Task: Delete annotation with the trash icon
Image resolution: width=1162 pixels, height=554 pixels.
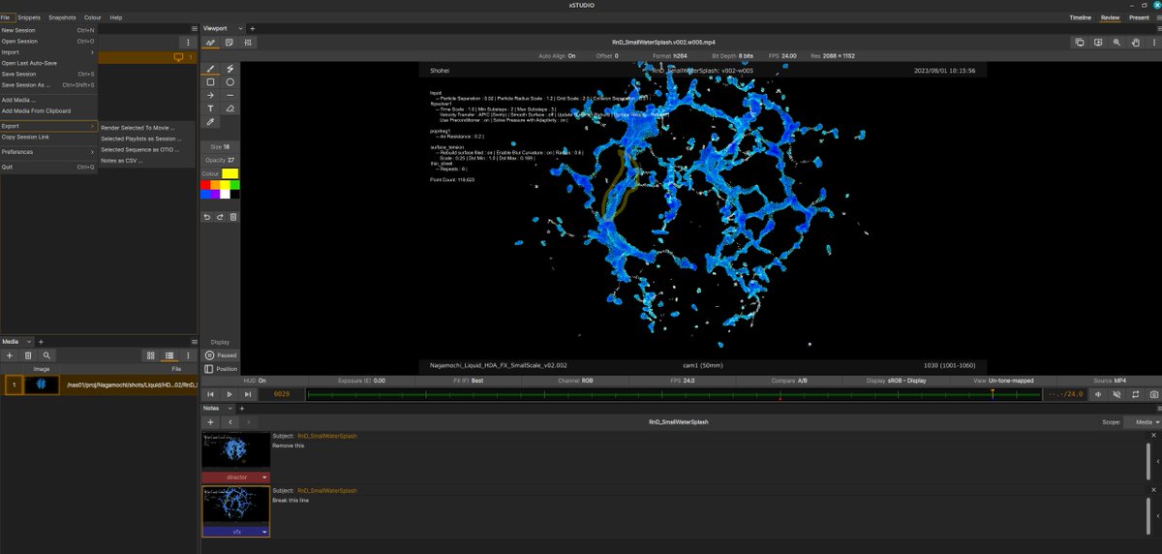Action: (233, 217)
